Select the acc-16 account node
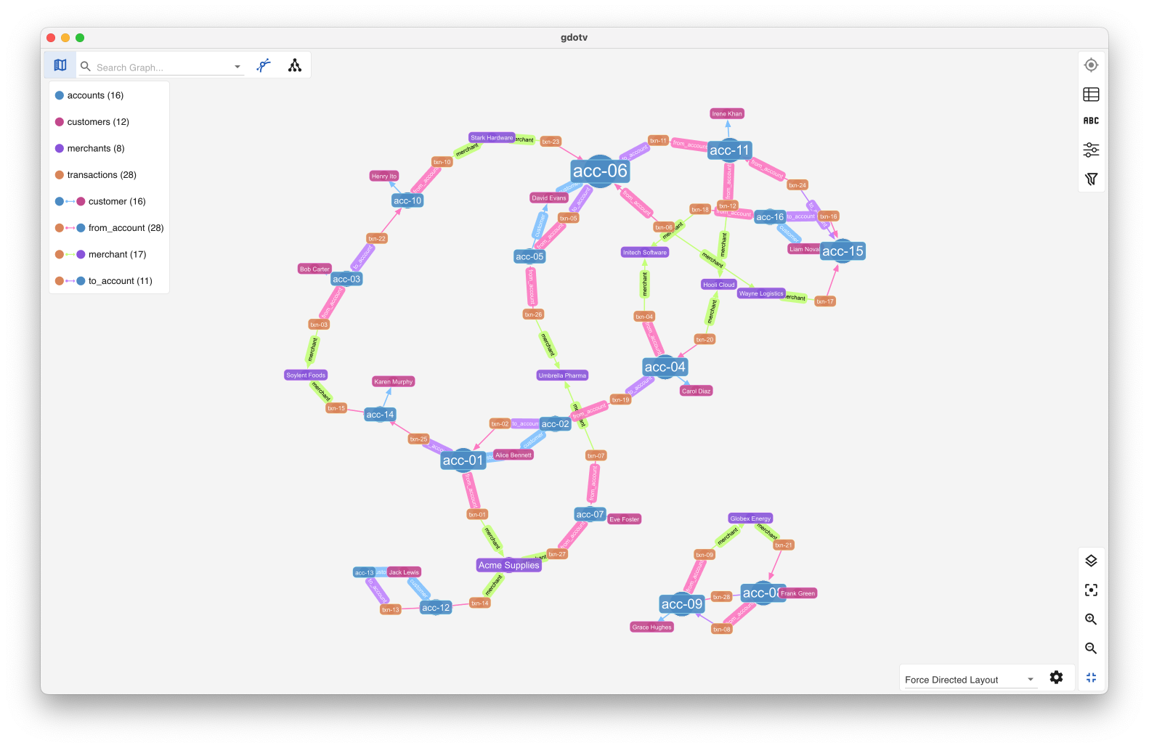 770,216
